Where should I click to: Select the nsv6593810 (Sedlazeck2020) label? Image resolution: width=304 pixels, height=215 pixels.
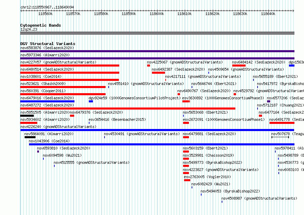coord(64,148)
